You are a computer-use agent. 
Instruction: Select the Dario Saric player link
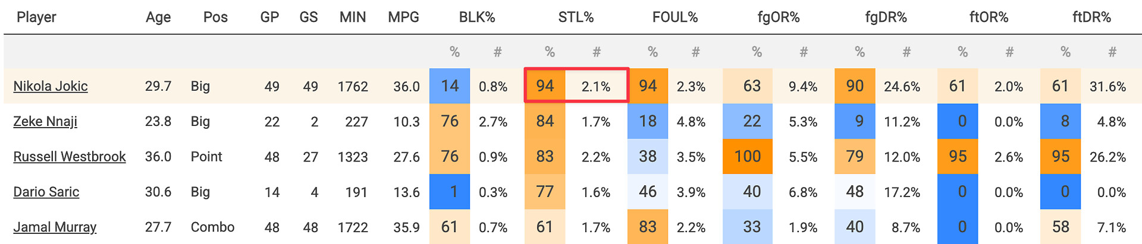click(46, 192)
